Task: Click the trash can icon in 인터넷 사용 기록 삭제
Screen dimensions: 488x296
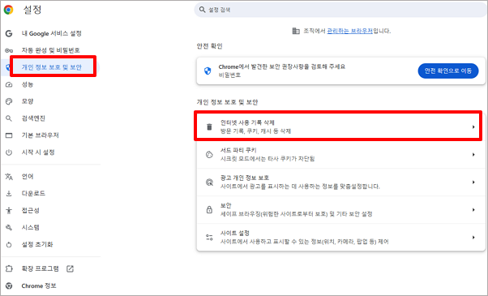Action: pyautogui.click(x=209, y=127)
